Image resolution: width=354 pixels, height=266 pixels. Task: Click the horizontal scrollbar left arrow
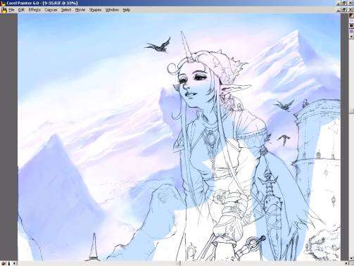15,263
